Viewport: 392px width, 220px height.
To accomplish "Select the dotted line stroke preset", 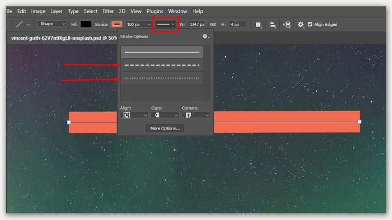I will coord(162,78).
